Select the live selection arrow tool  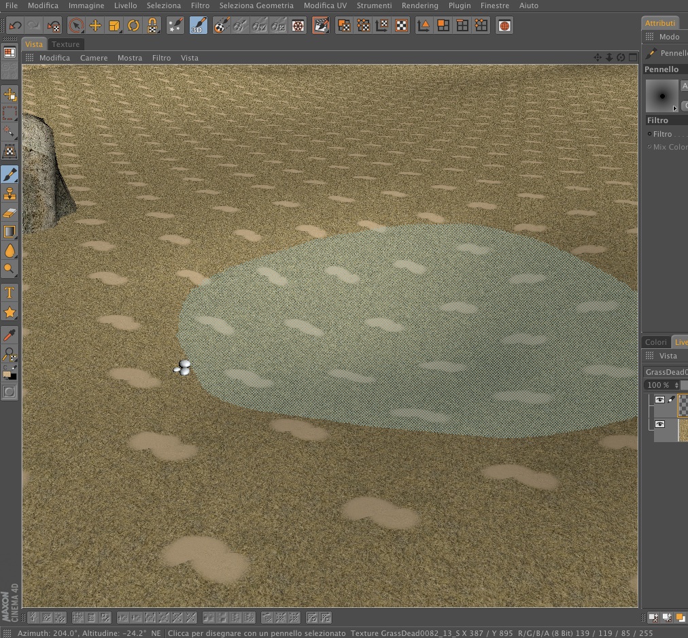tap(76, 25)
